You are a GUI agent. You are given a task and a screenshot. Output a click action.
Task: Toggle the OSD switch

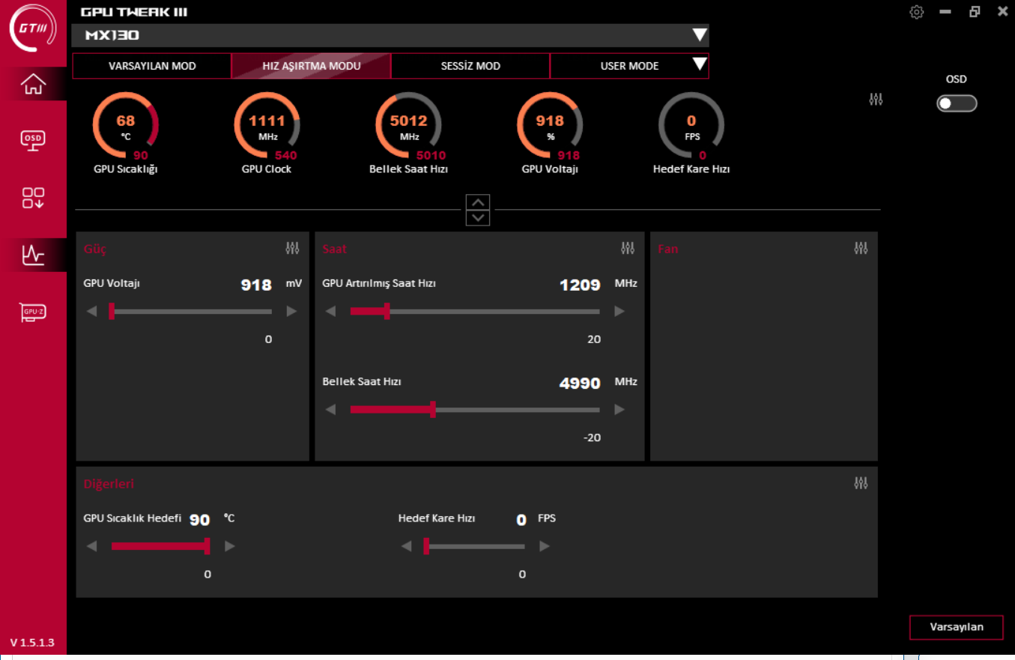click(957, 103)
